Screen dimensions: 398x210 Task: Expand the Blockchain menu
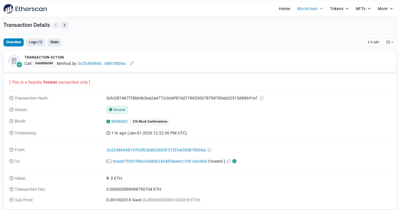pos(310,9)
